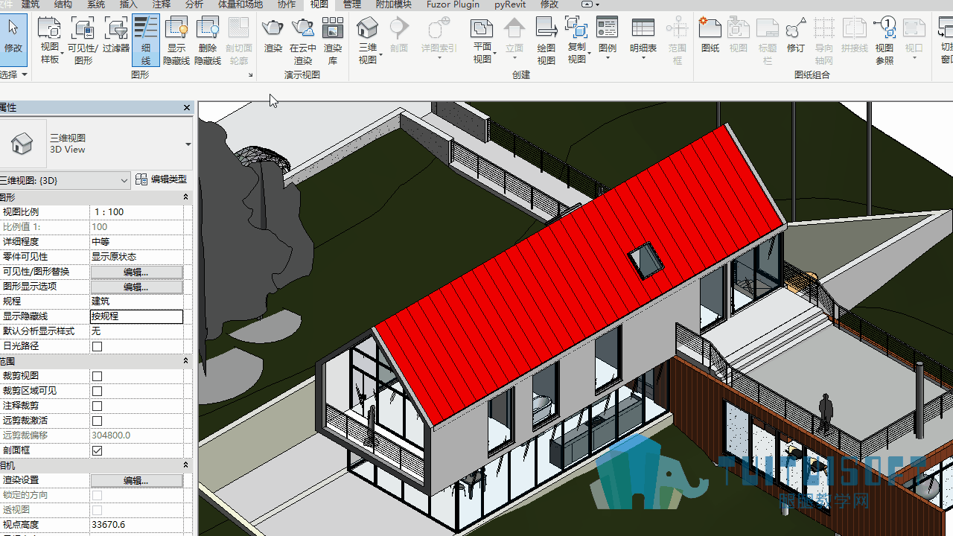Image resolution: width=953 pixels, height=536 pixels.
Task: Enable 裁剪视图 (Crop View) checkbox
Action: (97, 376)
